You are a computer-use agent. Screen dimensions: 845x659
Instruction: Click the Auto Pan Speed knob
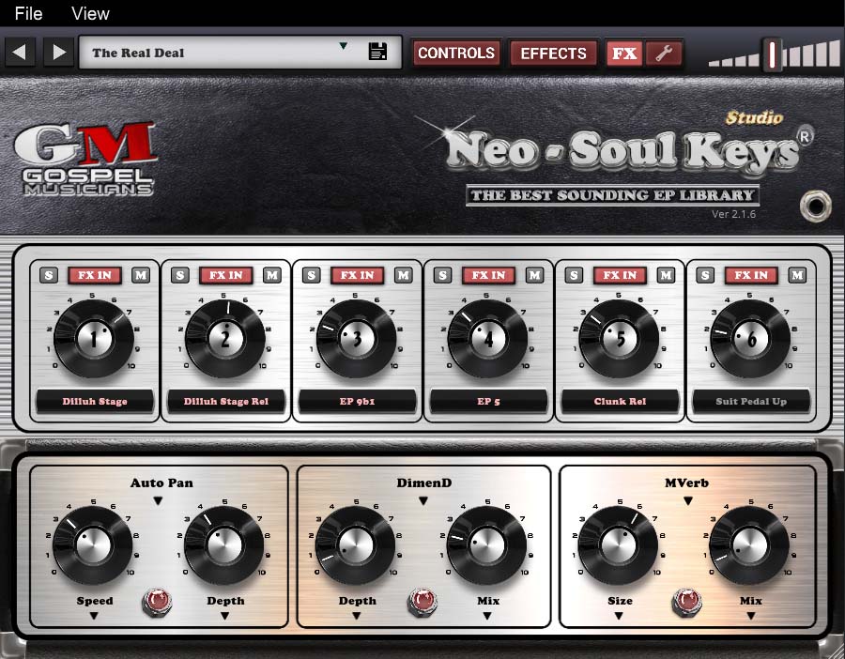click(x=93, y=545)
